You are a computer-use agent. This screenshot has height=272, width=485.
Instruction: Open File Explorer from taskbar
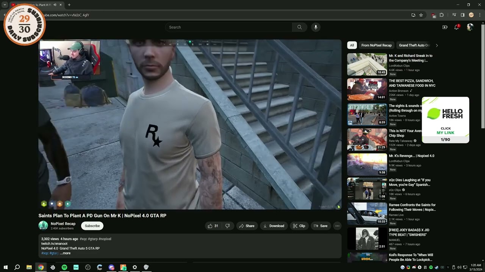[x=29, y=267]
